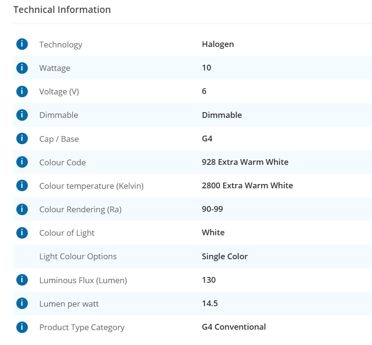Click the G4 Conventional category value
Image resolution: width=372 pixels, height=345 pixels.
click(x=234, y=327)
